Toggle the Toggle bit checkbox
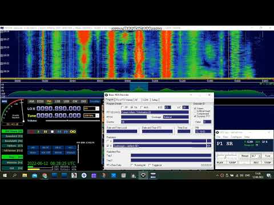Image resolution: width=274 pixels, height=205 pixels. (x=150, y=165)
